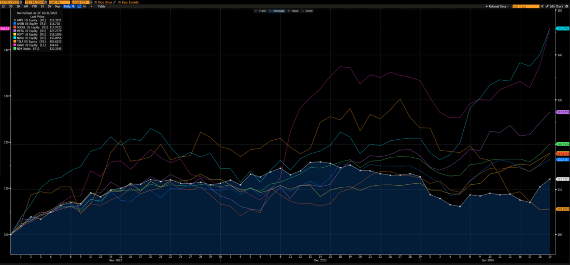Click the end date field 01/19/2024
Viewport: 570px width, 265px height.
[35, 2]
